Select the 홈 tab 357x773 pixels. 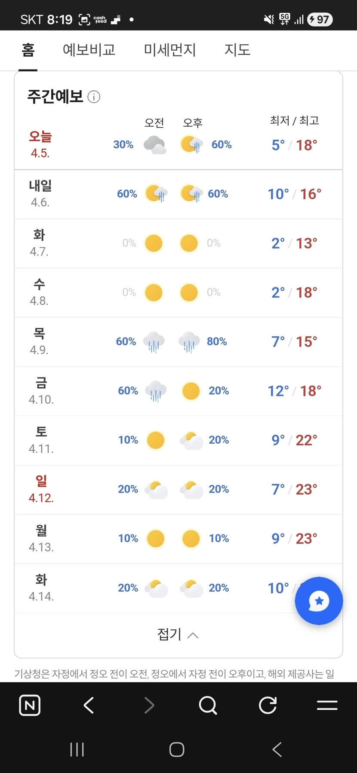[28, 50]
